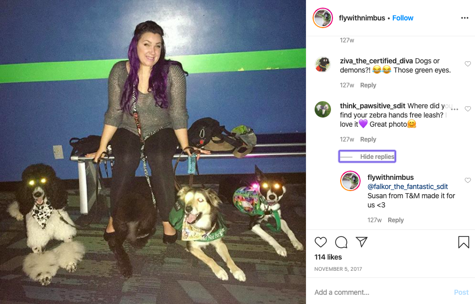Follow the flywithnimbus account

tap(402, 18)
